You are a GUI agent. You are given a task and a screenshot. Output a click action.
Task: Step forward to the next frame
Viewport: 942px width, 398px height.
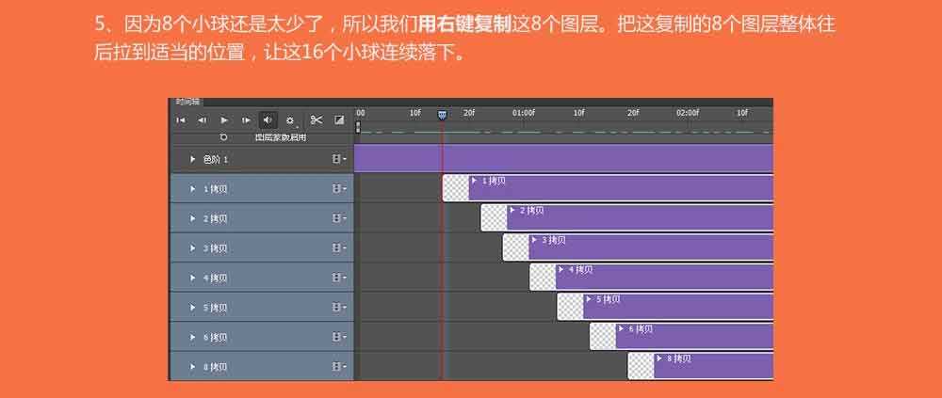(x=246, y=120)
